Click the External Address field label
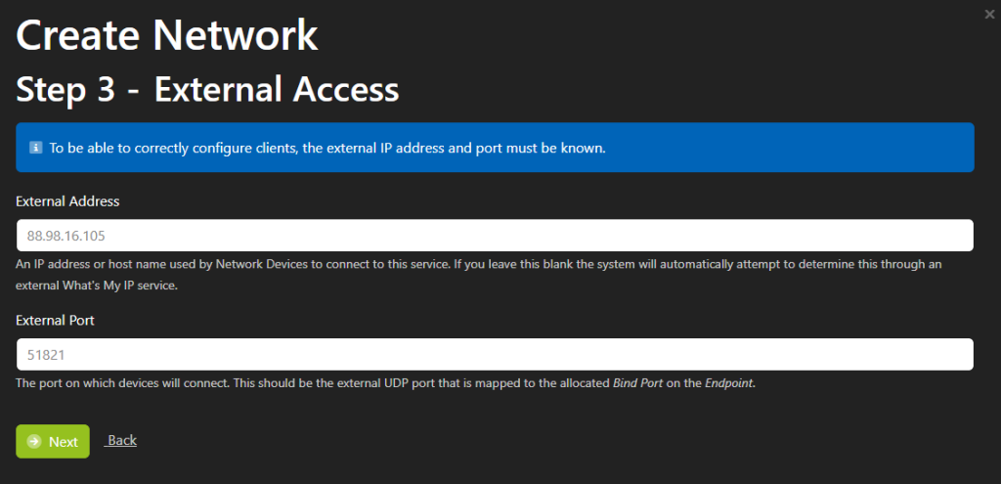 [67, 201]
